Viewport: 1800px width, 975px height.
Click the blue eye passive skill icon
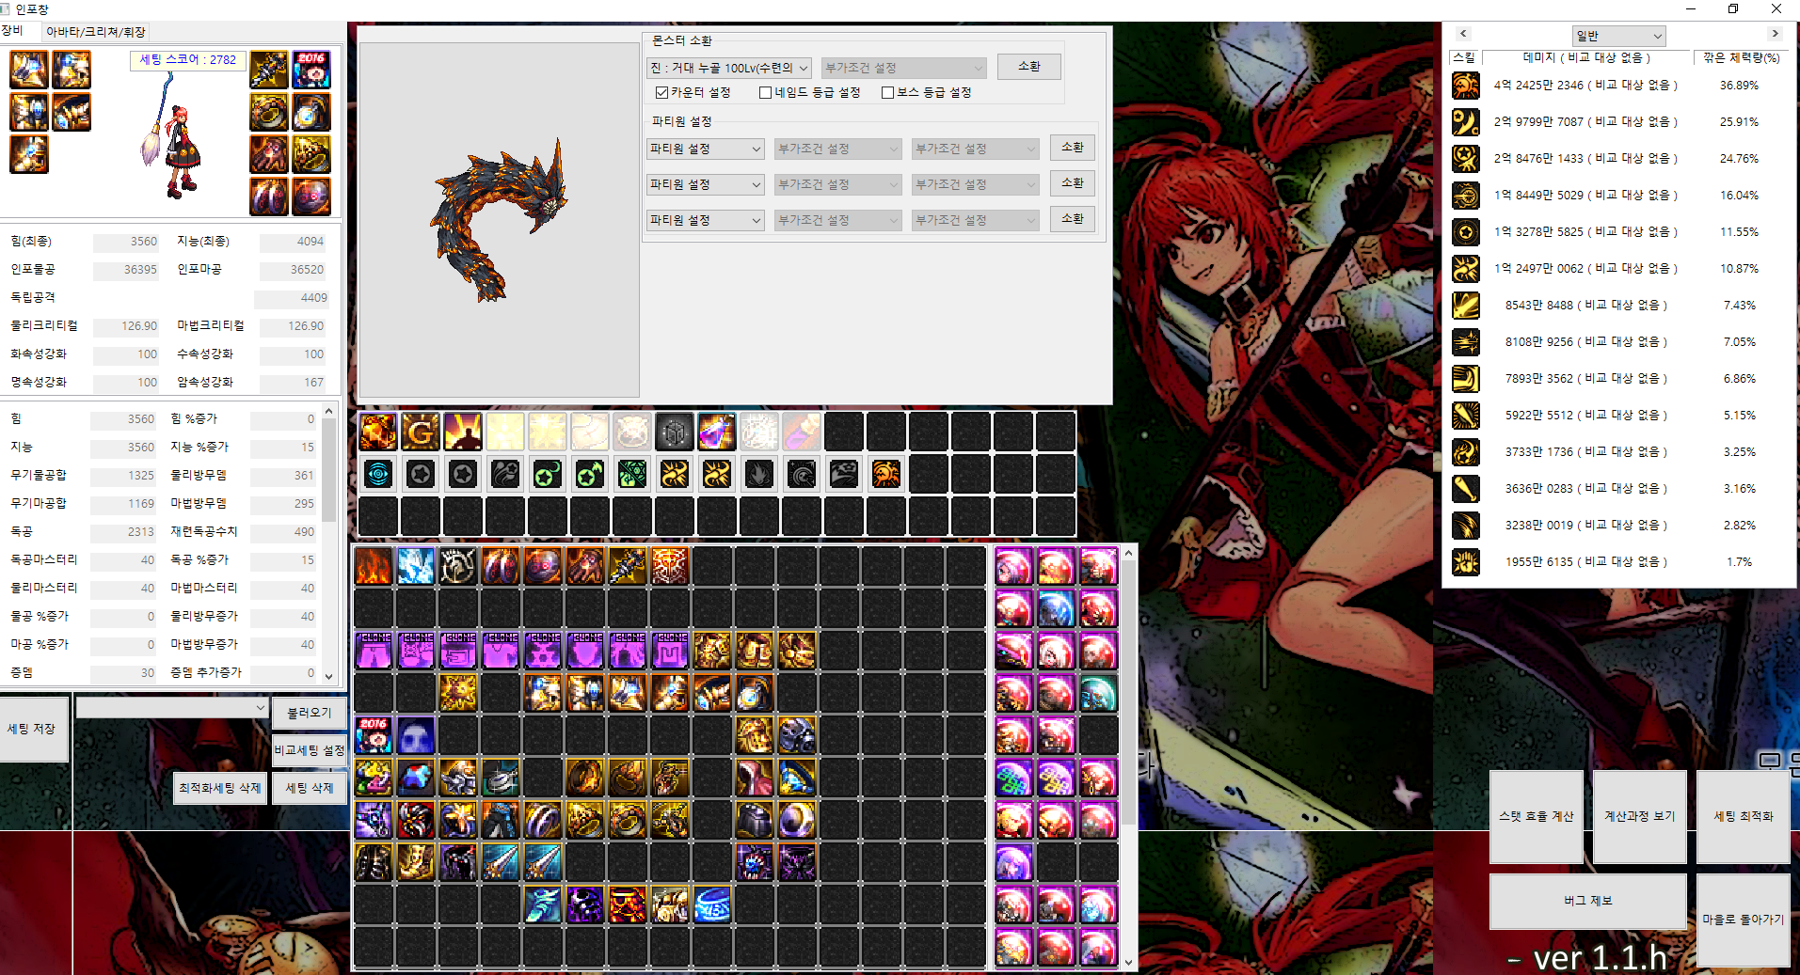(x=378, y=474)
